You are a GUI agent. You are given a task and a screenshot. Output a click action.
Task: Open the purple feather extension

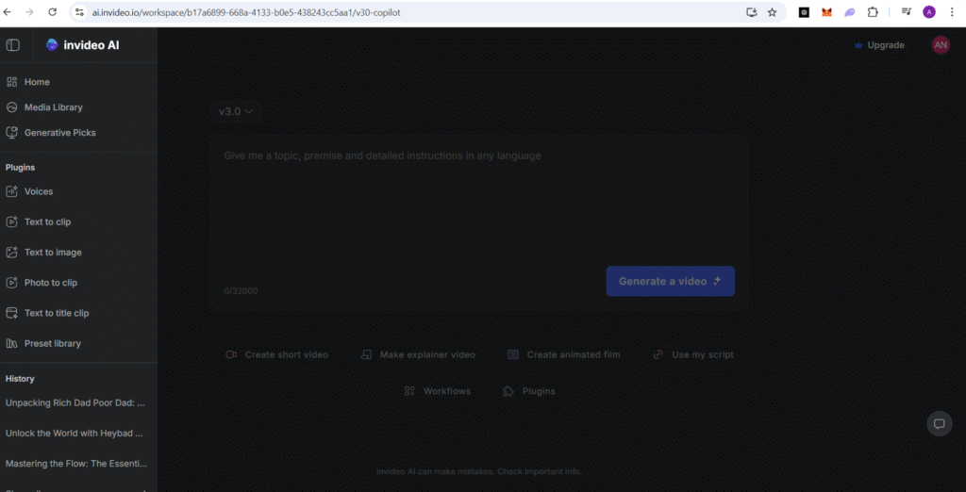click(850, 12)
